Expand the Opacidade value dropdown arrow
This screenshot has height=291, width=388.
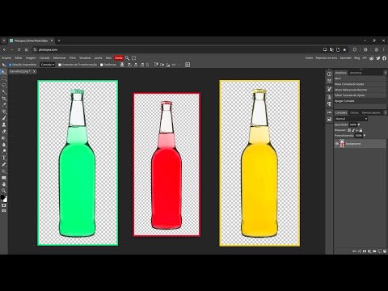pos(359,124)
